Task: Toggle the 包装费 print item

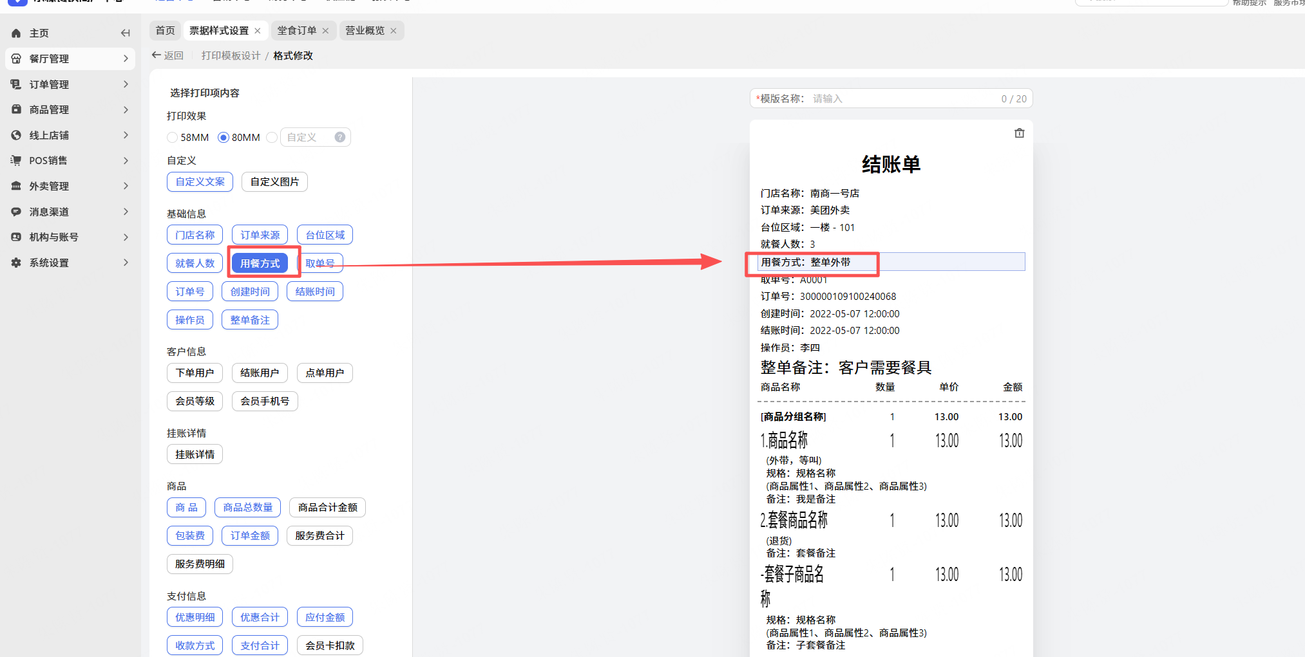Action: pos(190,536)
